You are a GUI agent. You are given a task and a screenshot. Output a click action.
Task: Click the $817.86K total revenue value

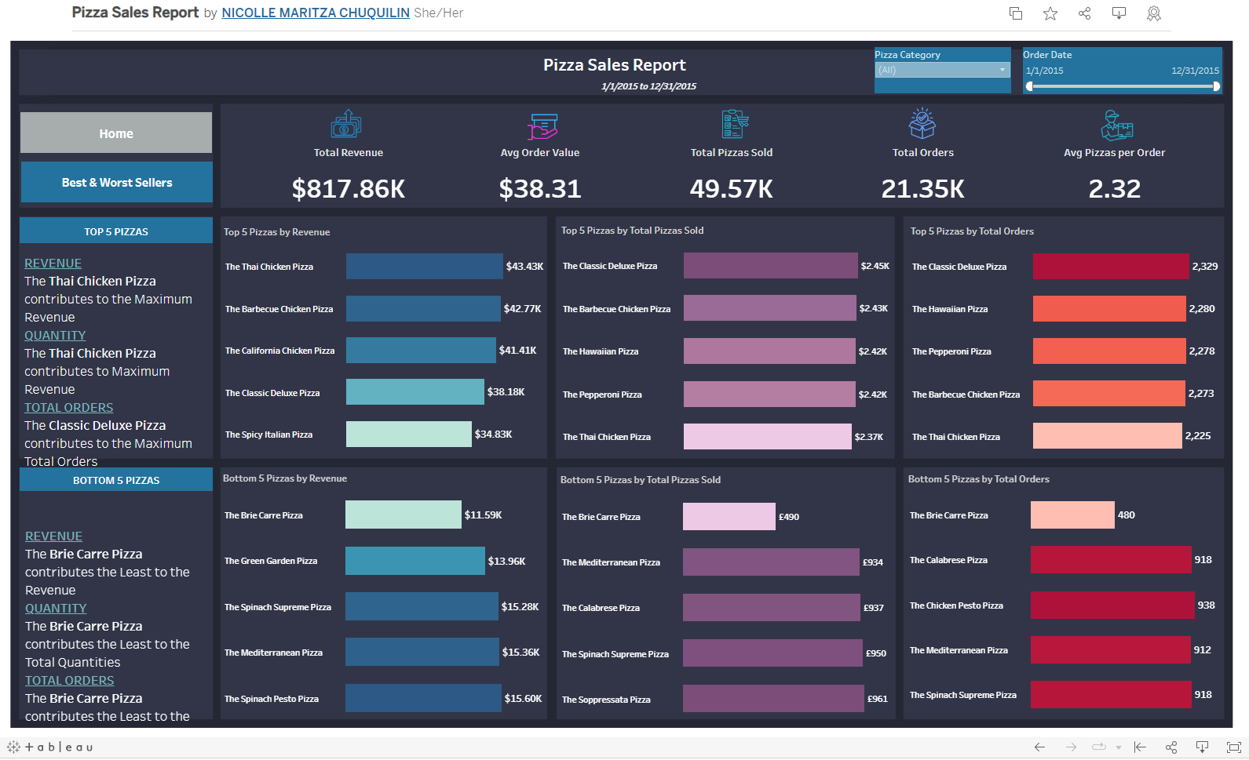point(349,189)
